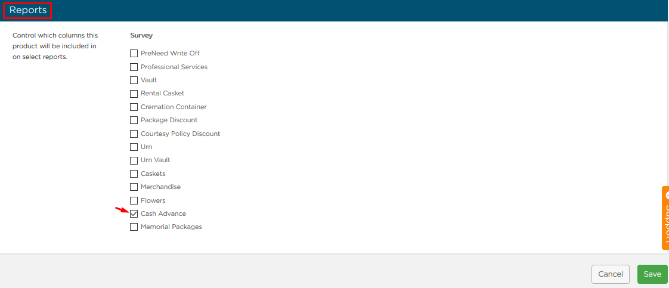
Task: Check the Urn checkbox
Action: (x=134, y=147)
